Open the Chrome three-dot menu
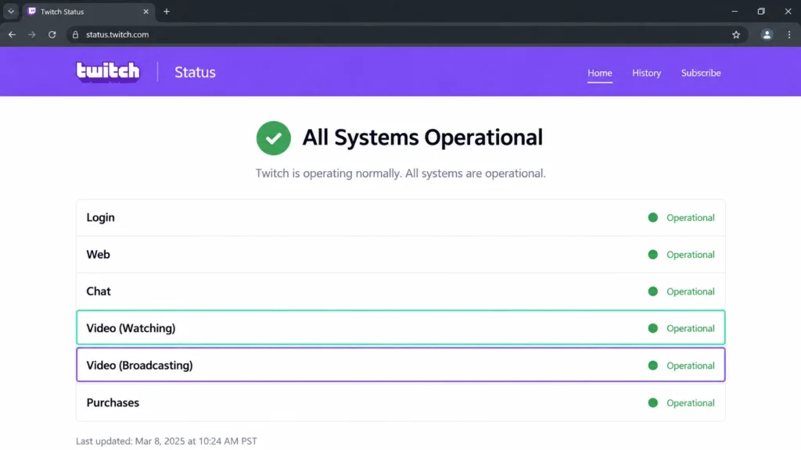Image resolution: width=801 pixels, height=450 pixels. [789, 34]
